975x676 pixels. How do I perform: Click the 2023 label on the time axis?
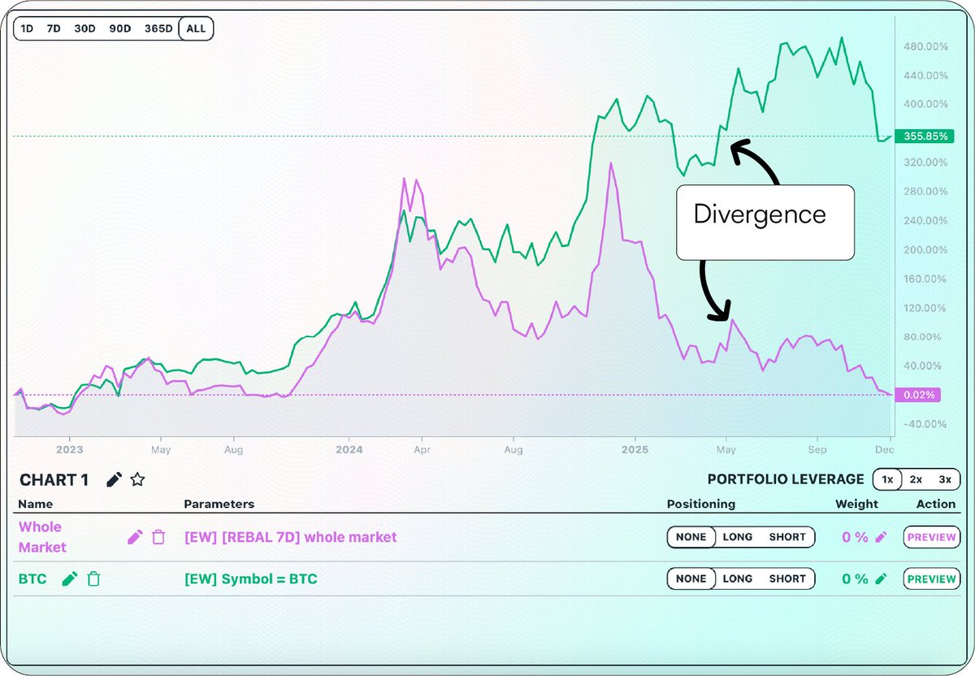[69, 448]
